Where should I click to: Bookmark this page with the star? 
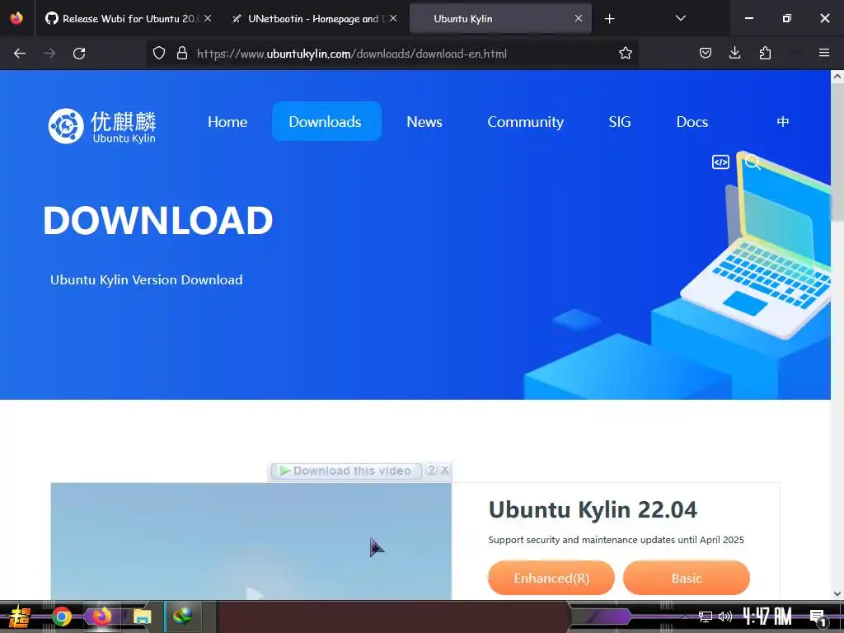[625, 54]
